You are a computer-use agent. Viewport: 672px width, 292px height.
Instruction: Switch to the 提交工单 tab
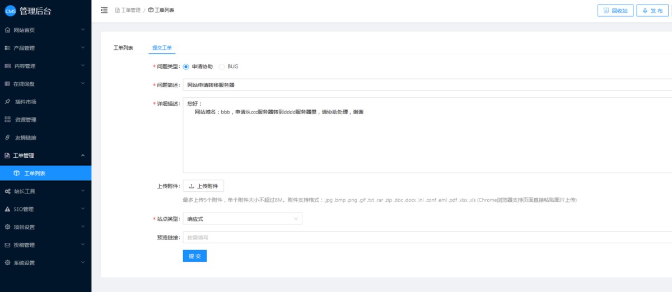[162, 48]
